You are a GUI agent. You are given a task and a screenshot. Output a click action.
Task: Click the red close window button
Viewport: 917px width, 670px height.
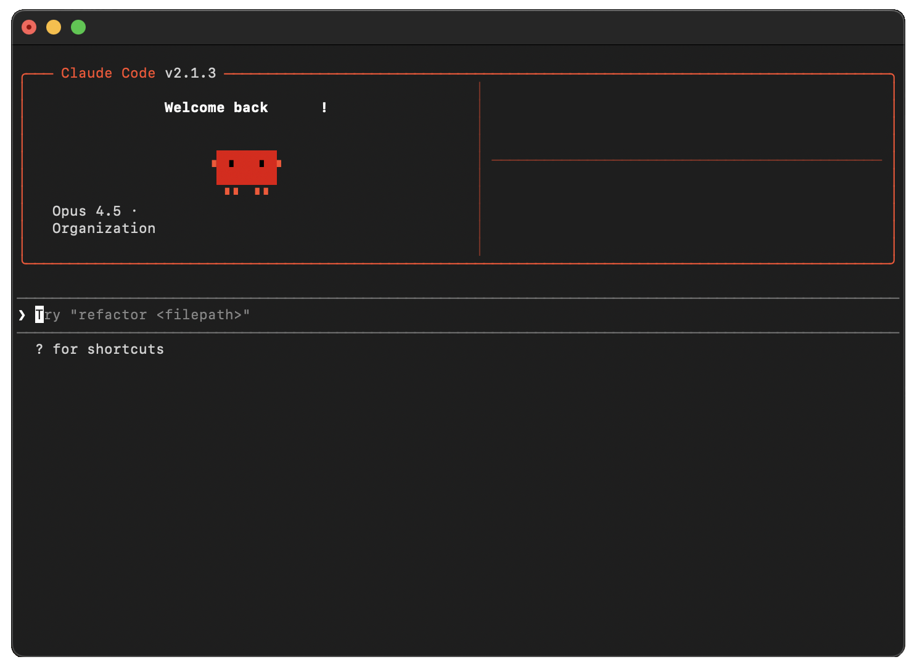pos(29,27)
